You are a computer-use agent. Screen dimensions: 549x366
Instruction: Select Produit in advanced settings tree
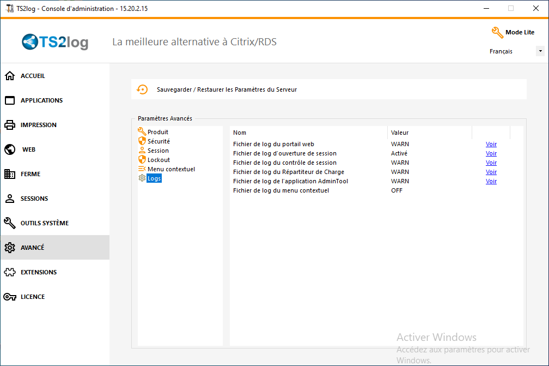[157, 132]
